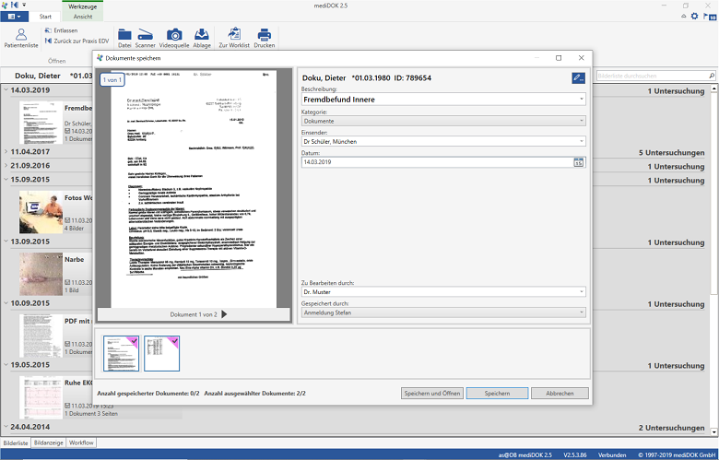Start the Scanner import
Screen dimensions: 719x460
[146, 38]
